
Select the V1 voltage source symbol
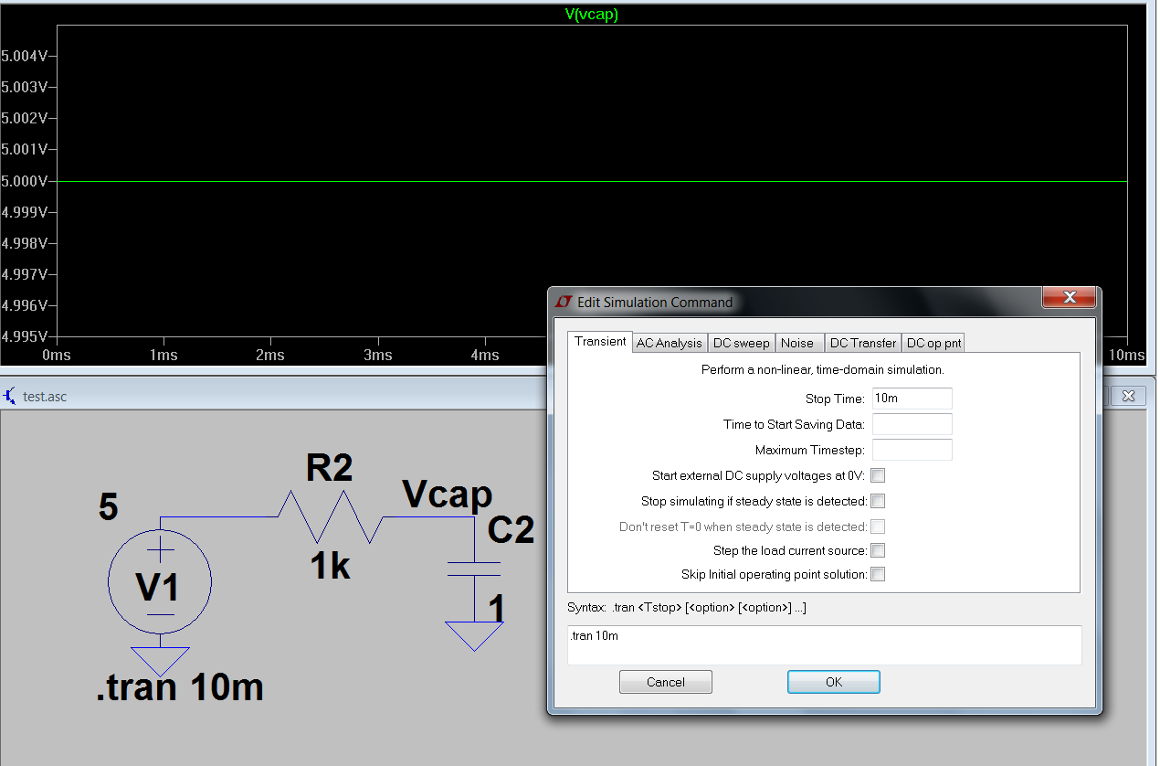pyautogui.click(x=160, y=582)
